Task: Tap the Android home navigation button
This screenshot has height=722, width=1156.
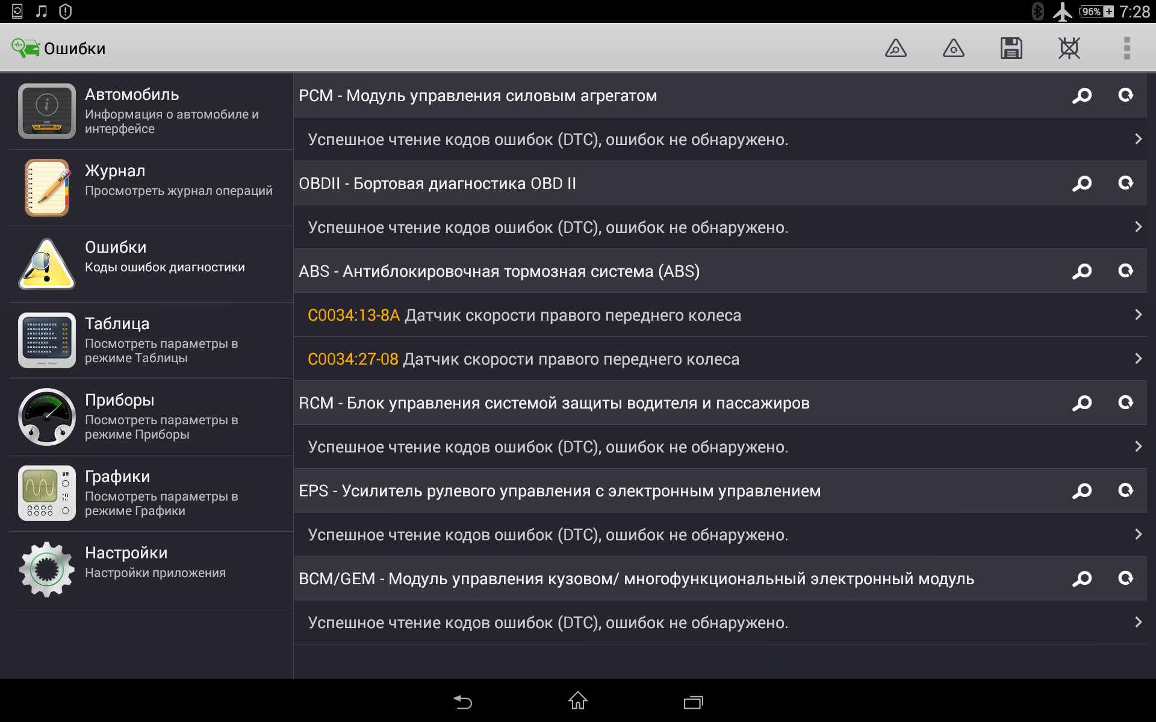Action: pyautogui.click(x=578, y=702)
